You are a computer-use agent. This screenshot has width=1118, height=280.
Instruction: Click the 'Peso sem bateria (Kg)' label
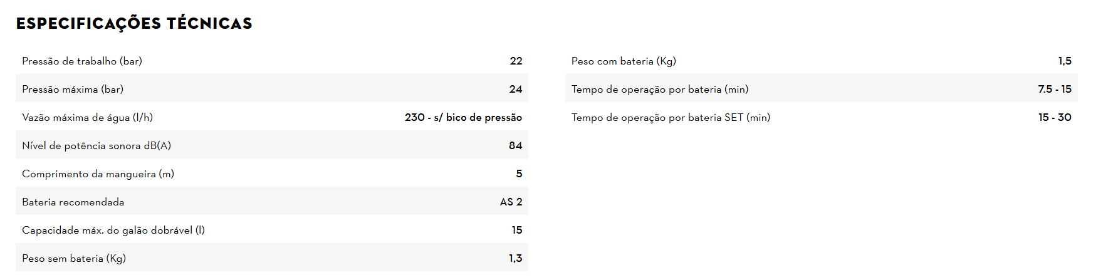click(x=74, y=259)
